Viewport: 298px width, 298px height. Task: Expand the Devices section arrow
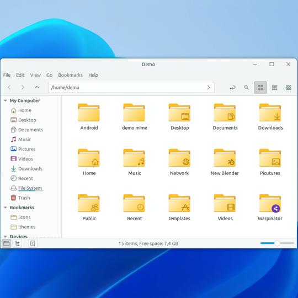coord(6,236)
